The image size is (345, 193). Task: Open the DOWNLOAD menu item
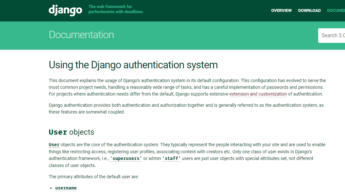pyautogui.click(x=309, y=10)
